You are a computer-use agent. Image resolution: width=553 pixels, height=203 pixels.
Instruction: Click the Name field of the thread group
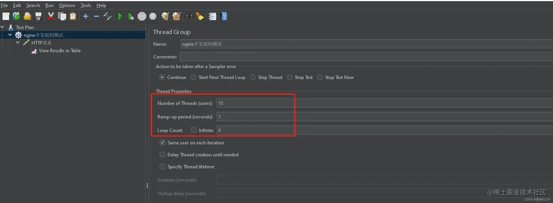(x=367, y=44)
